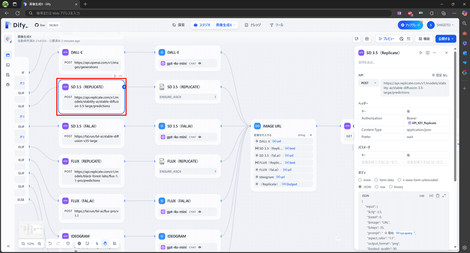Click the parameter key input field
Viewport: 470px width, 253px height.
[x=381, y=162]
